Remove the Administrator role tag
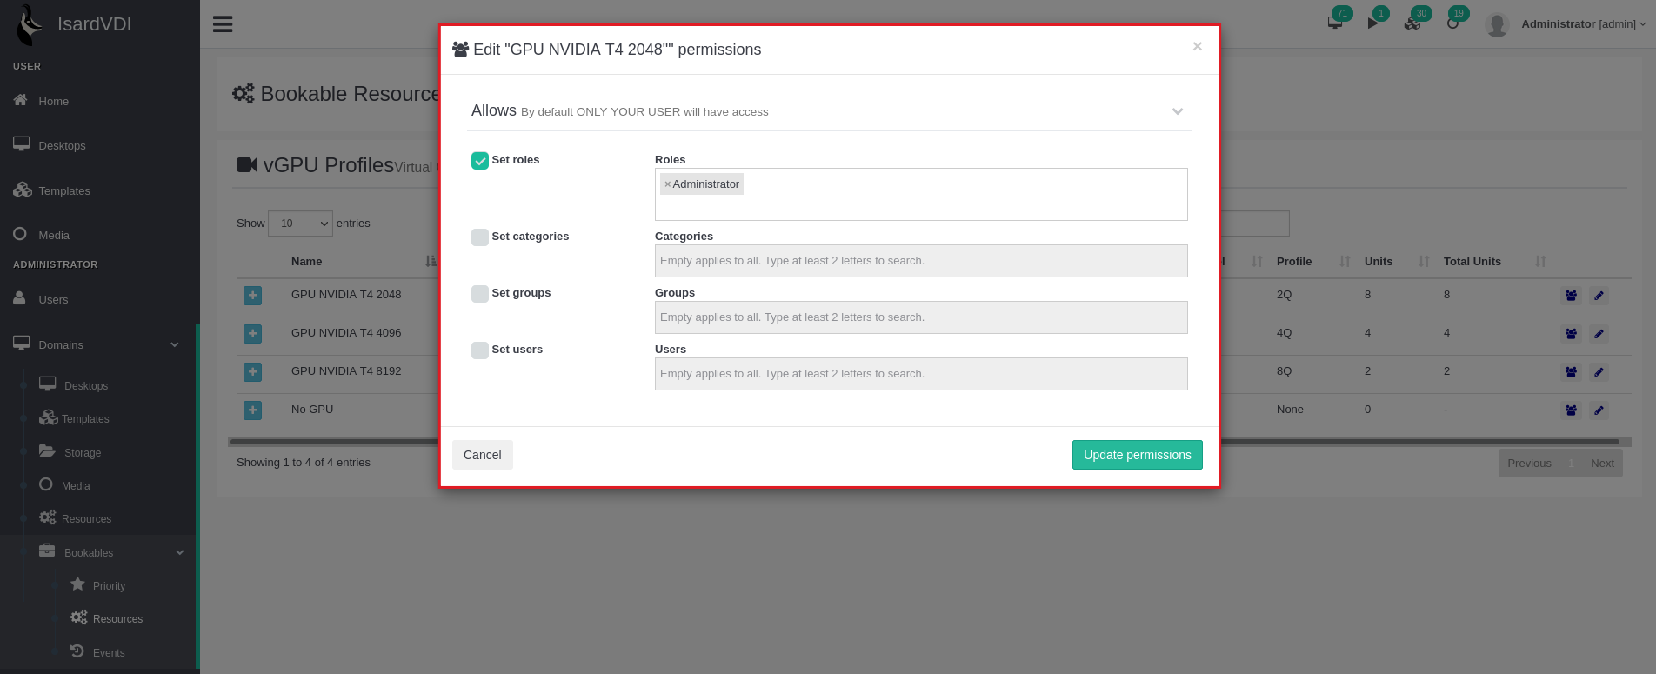 [x=667, y=184]
